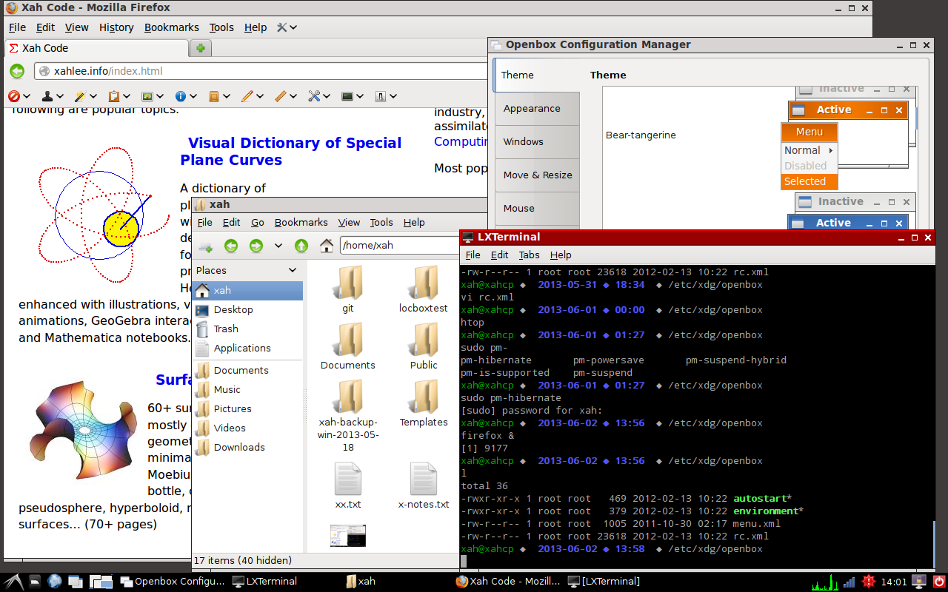Click the CPU usage monitor graph
The width and height of the screenshot is (948, 592).
[824, 582]
